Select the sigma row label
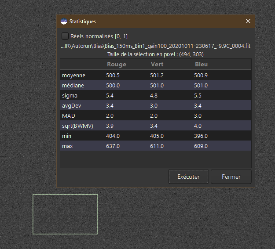The width and height of the screenshot is (275, 249). coord(70,96)
